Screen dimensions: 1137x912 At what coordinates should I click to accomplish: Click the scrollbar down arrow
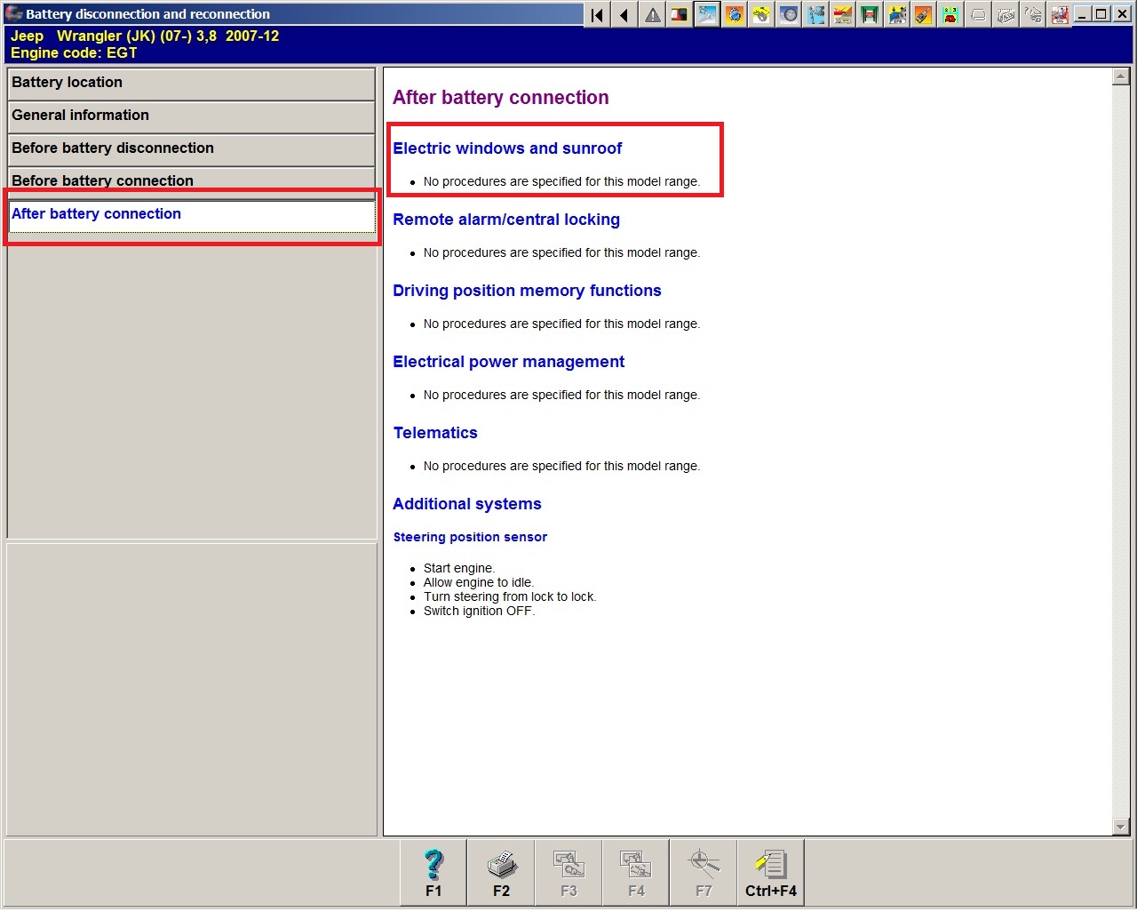coord(1120,827)
